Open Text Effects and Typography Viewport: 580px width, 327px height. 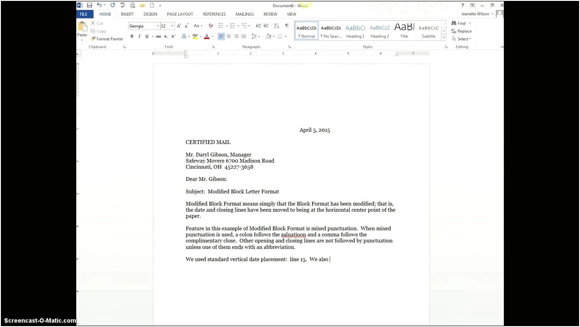click(x=184, y=36)
